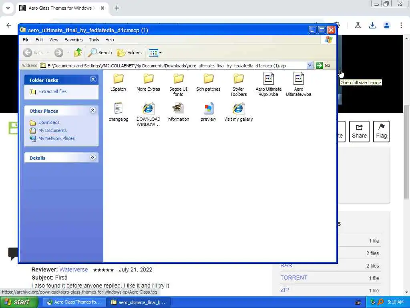Click the system tray clock
The width and height of the screenshot is (410, 308).
(395, 302)
